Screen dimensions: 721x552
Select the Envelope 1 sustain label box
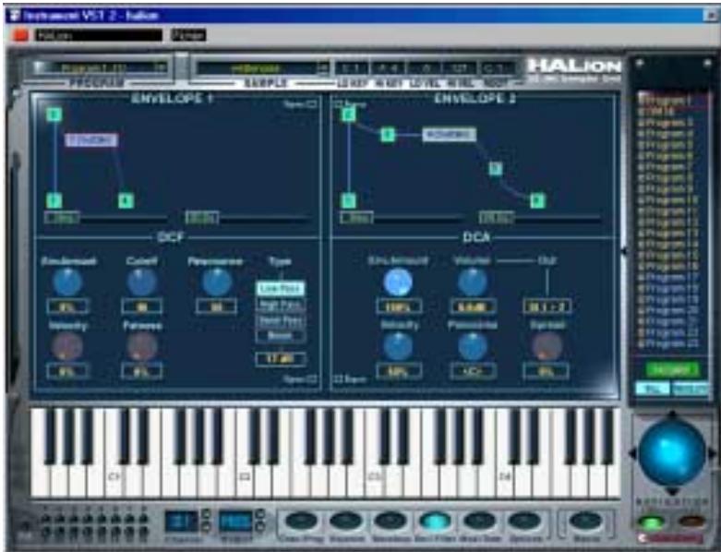click(91, 140)
